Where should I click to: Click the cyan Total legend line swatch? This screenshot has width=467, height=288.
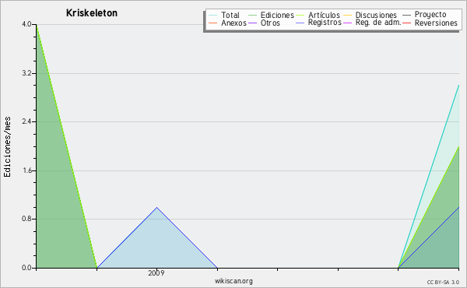tap(213, 16)
